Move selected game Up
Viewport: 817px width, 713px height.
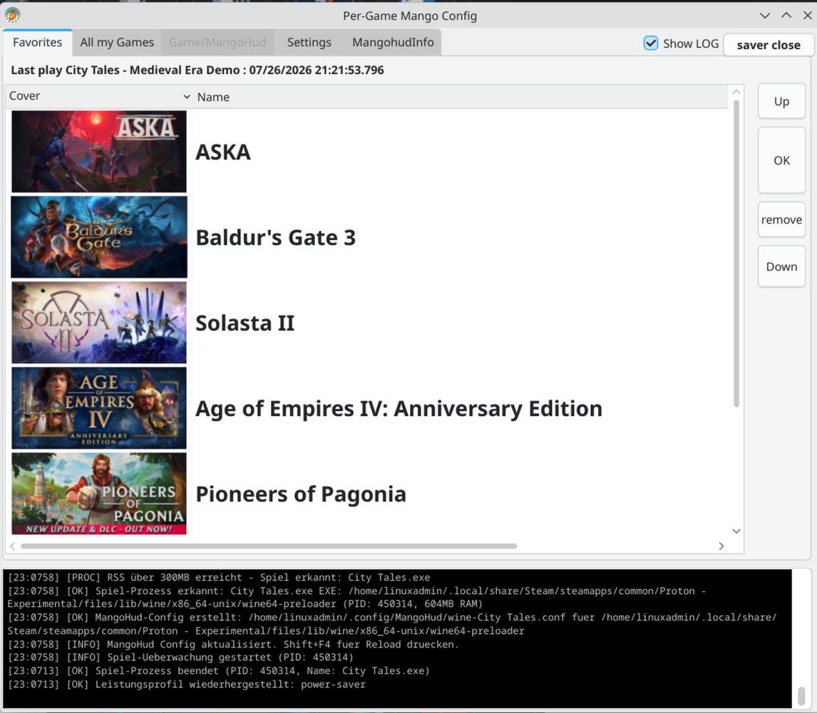pyautogui.click(x=781, y=101)
